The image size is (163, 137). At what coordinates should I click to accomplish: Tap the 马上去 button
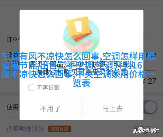click(x=113, y=109)
